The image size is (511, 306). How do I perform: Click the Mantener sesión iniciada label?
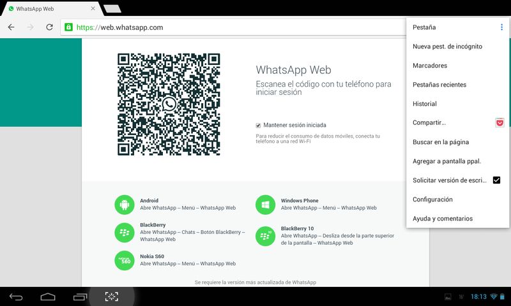[x=294, y=125]
